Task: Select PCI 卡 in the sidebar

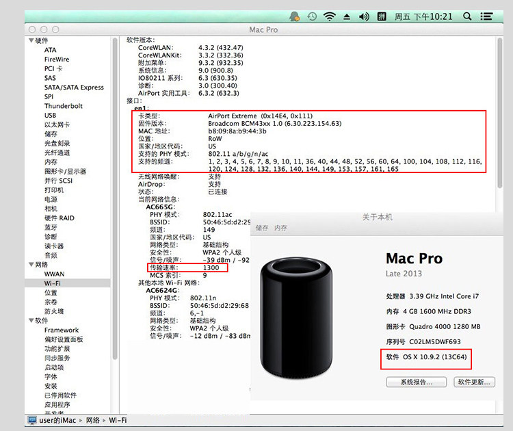Action: click(x=53, y=68)
